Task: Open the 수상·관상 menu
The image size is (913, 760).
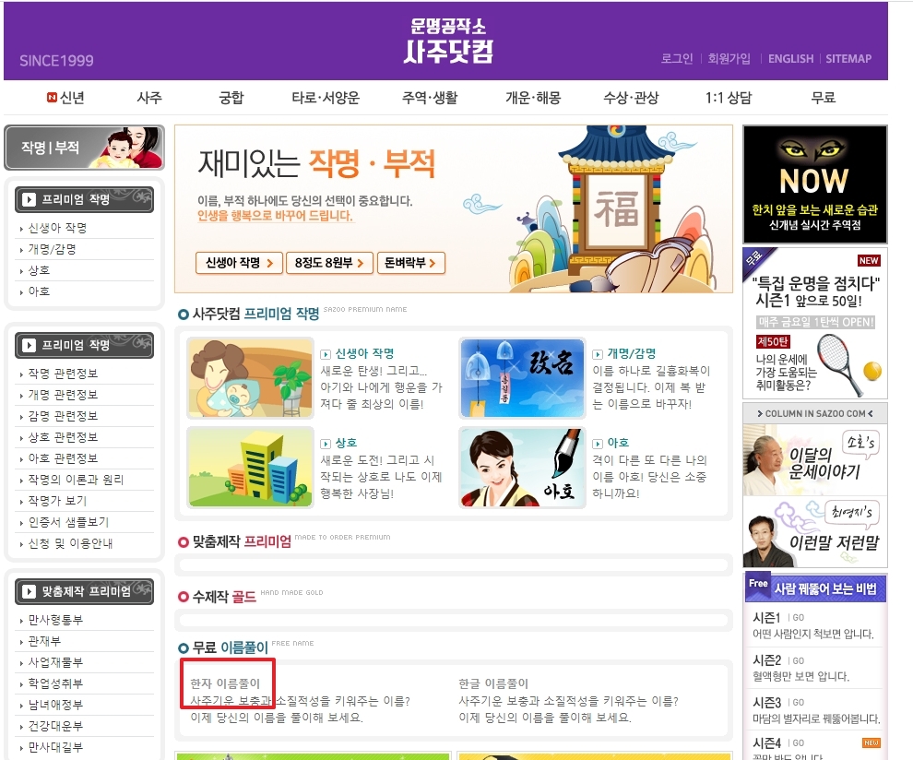Action: pyautogui.click(x=631, y=98)
